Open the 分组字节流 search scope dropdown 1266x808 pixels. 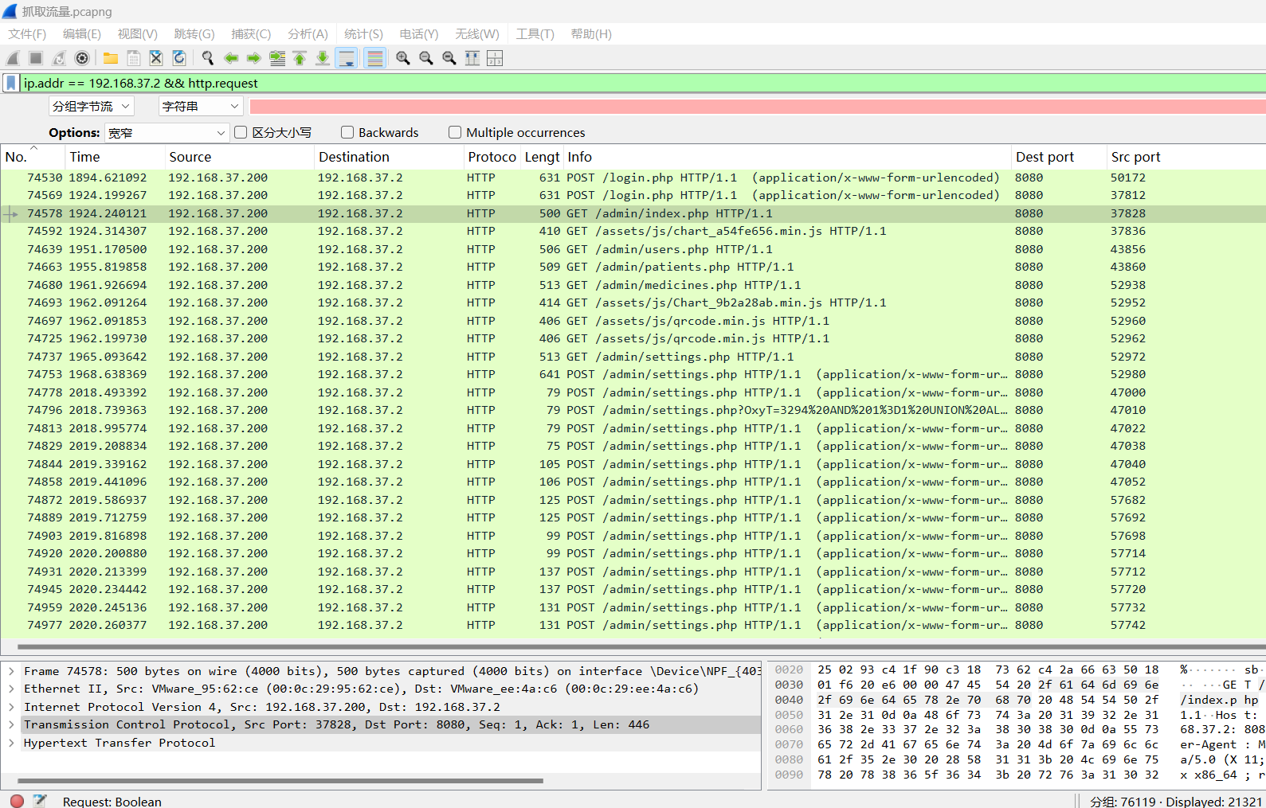[x=90, y=106]
